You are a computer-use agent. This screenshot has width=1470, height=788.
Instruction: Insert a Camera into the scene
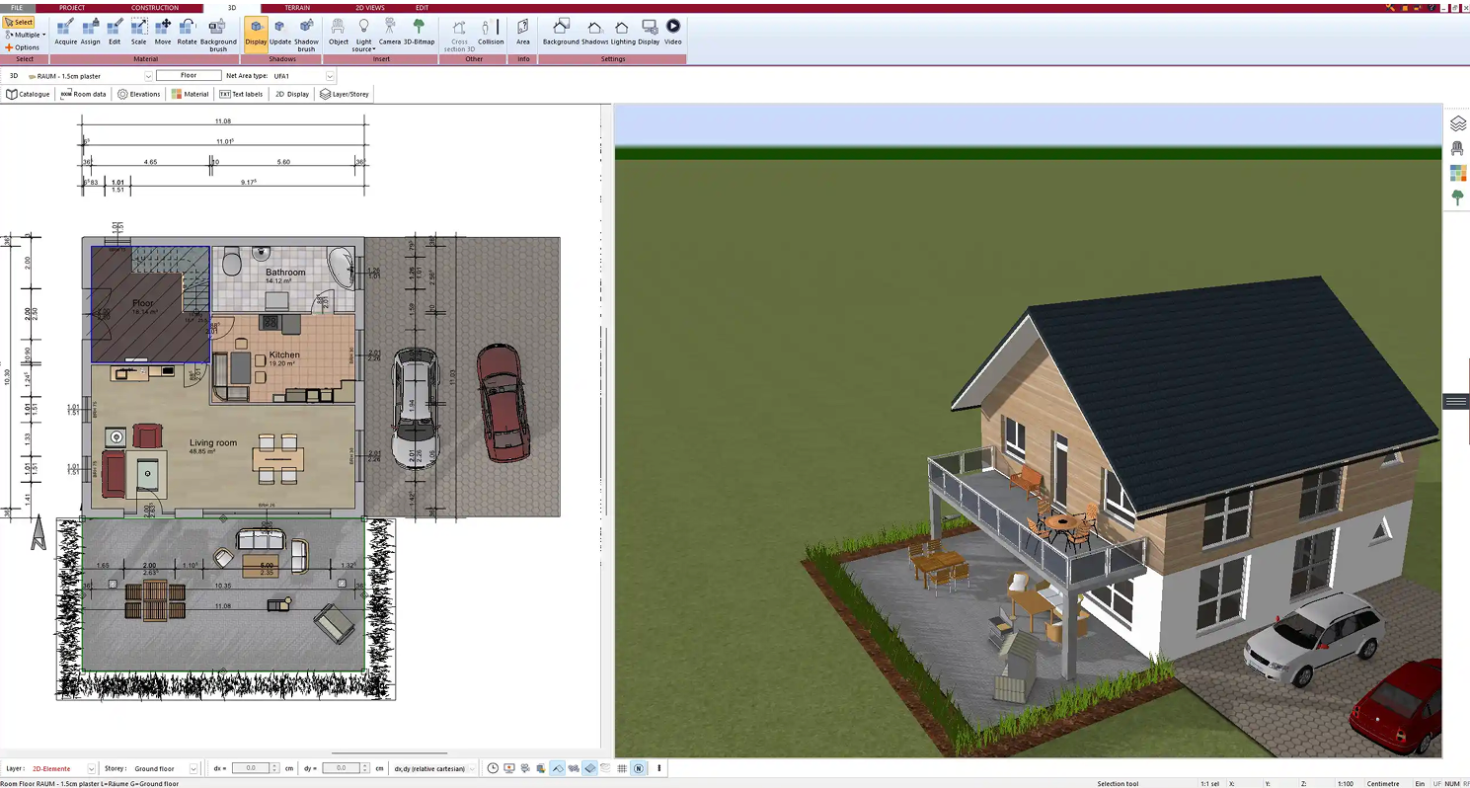pyautogui.click(x=390, y=33)
